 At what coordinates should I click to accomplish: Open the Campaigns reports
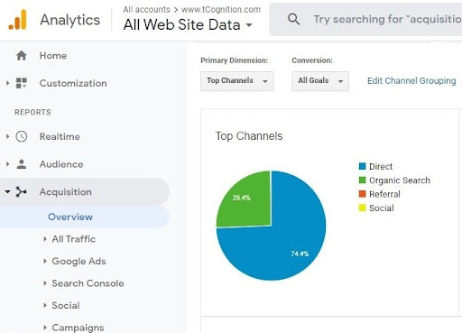[x=78, y=328]
